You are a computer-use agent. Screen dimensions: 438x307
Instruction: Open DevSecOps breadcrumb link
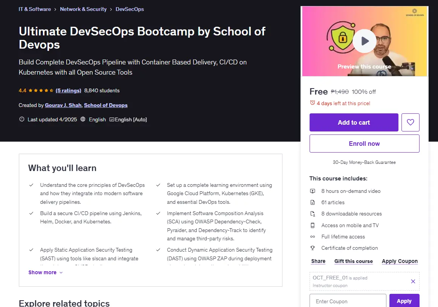coord(130,9)
